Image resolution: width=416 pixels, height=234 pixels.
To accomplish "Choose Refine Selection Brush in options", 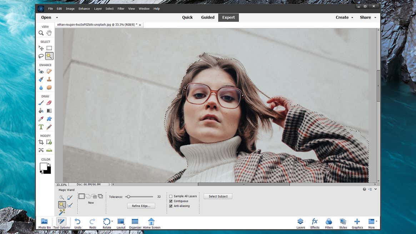I will click(x=70, y=205).
